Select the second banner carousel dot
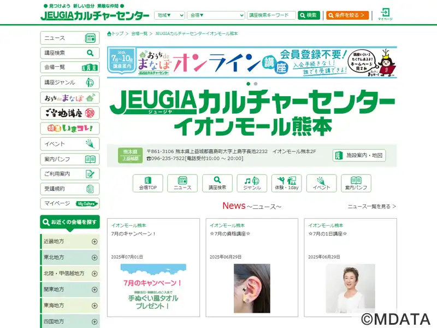The width and height of the screenshot is (437, 328). (x=256, y=84)
